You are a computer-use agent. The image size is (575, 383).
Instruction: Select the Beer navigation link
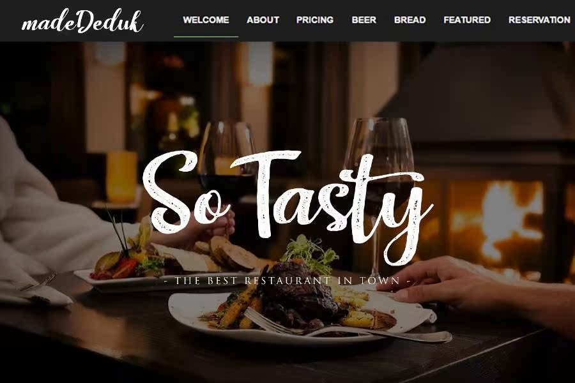click(x=364, y=20)
